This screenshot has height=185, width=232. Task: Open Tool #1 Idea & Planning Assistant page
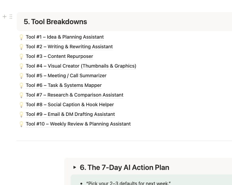coord(65,37)
